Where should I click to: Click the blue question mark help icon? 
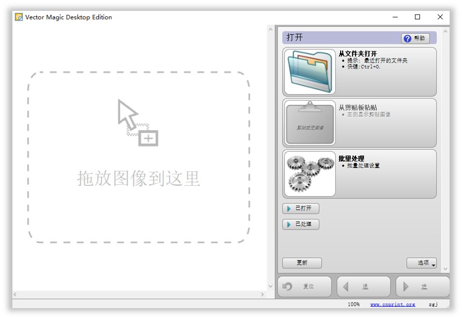point(408,38)
